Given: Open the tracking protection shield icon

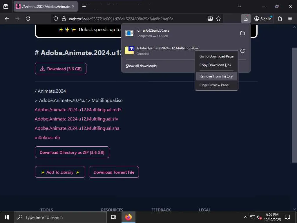Looking at the screenshot, I should [55, 19].
